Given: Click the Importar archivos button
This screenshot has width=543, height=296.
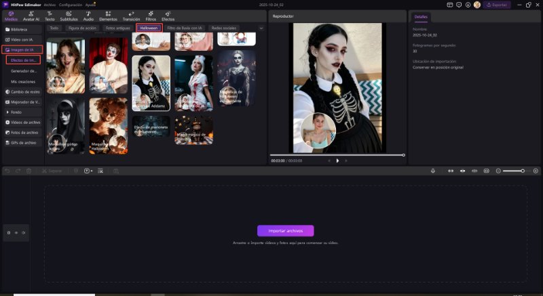Looking at the screenshot, I should [x=285, y=230].
